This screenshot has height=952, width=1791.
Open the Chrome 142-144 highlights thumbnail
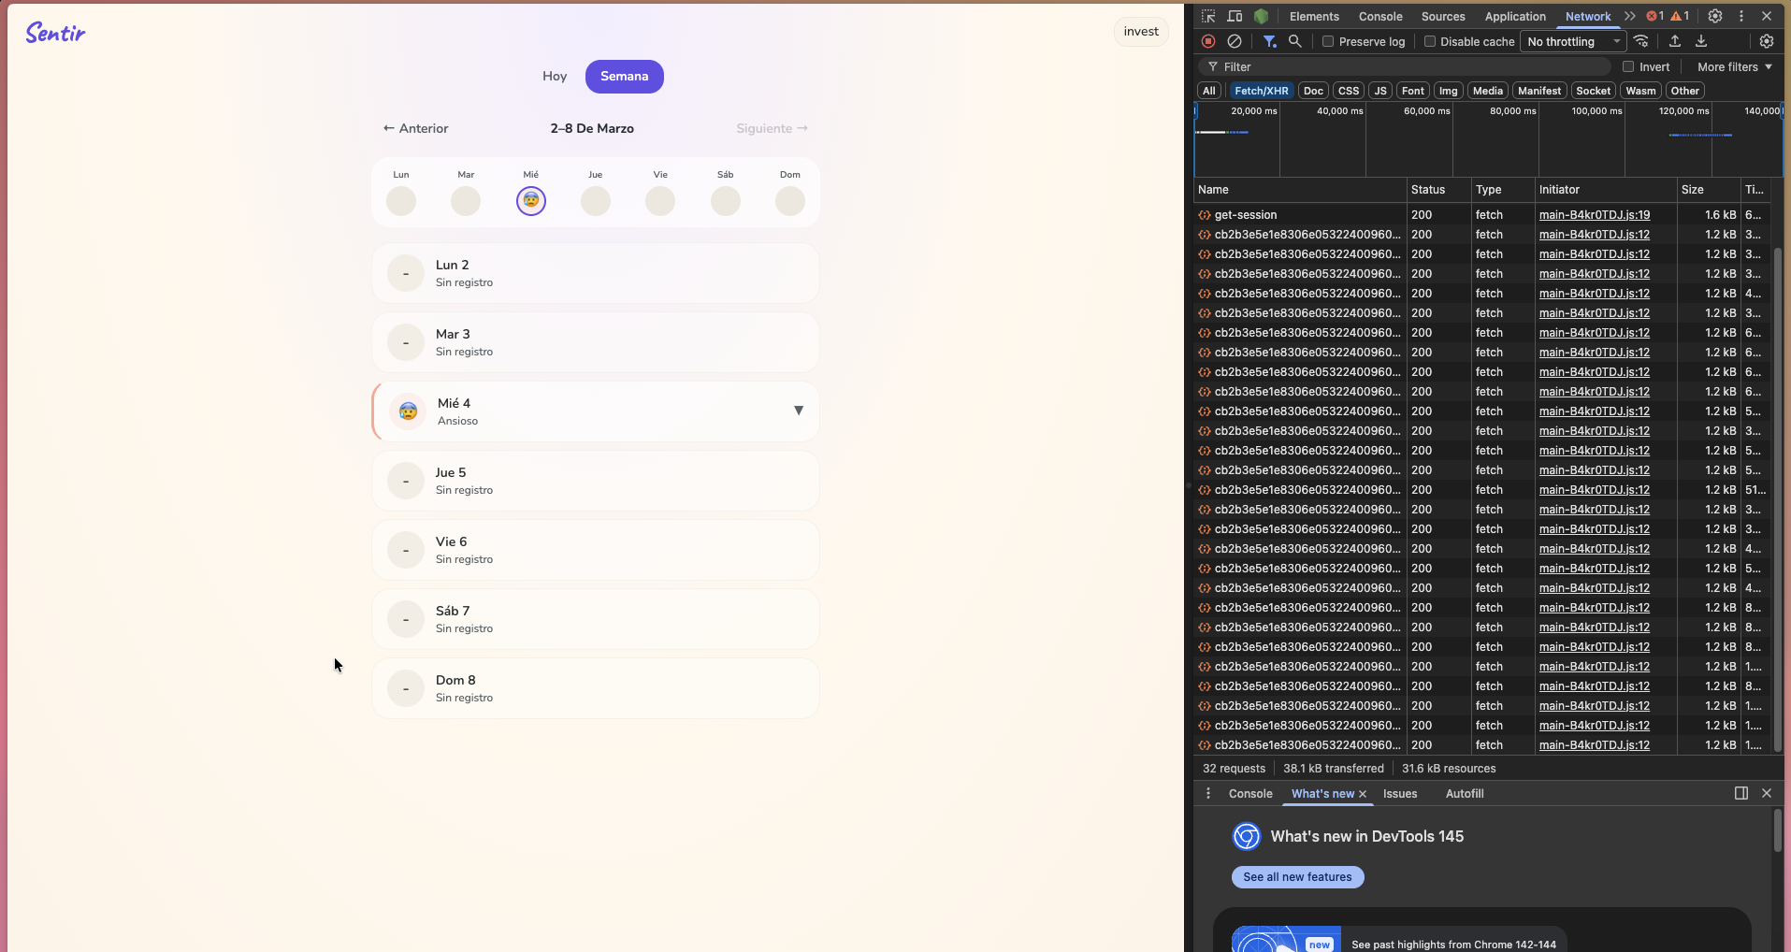tap(1286, 939)
